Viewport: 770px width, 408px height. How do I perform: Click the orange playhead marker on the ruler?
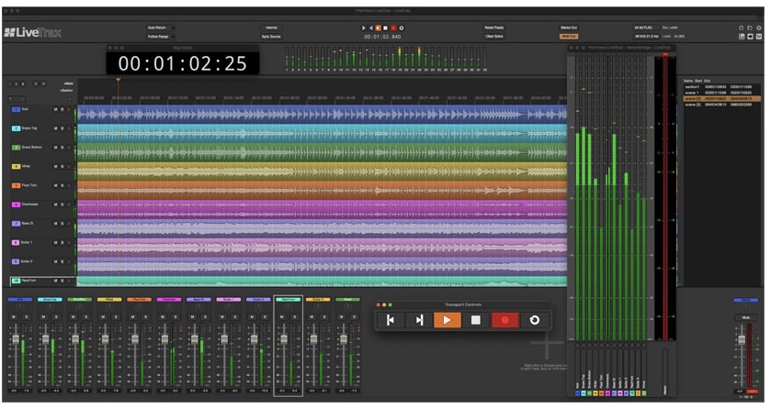118,80
